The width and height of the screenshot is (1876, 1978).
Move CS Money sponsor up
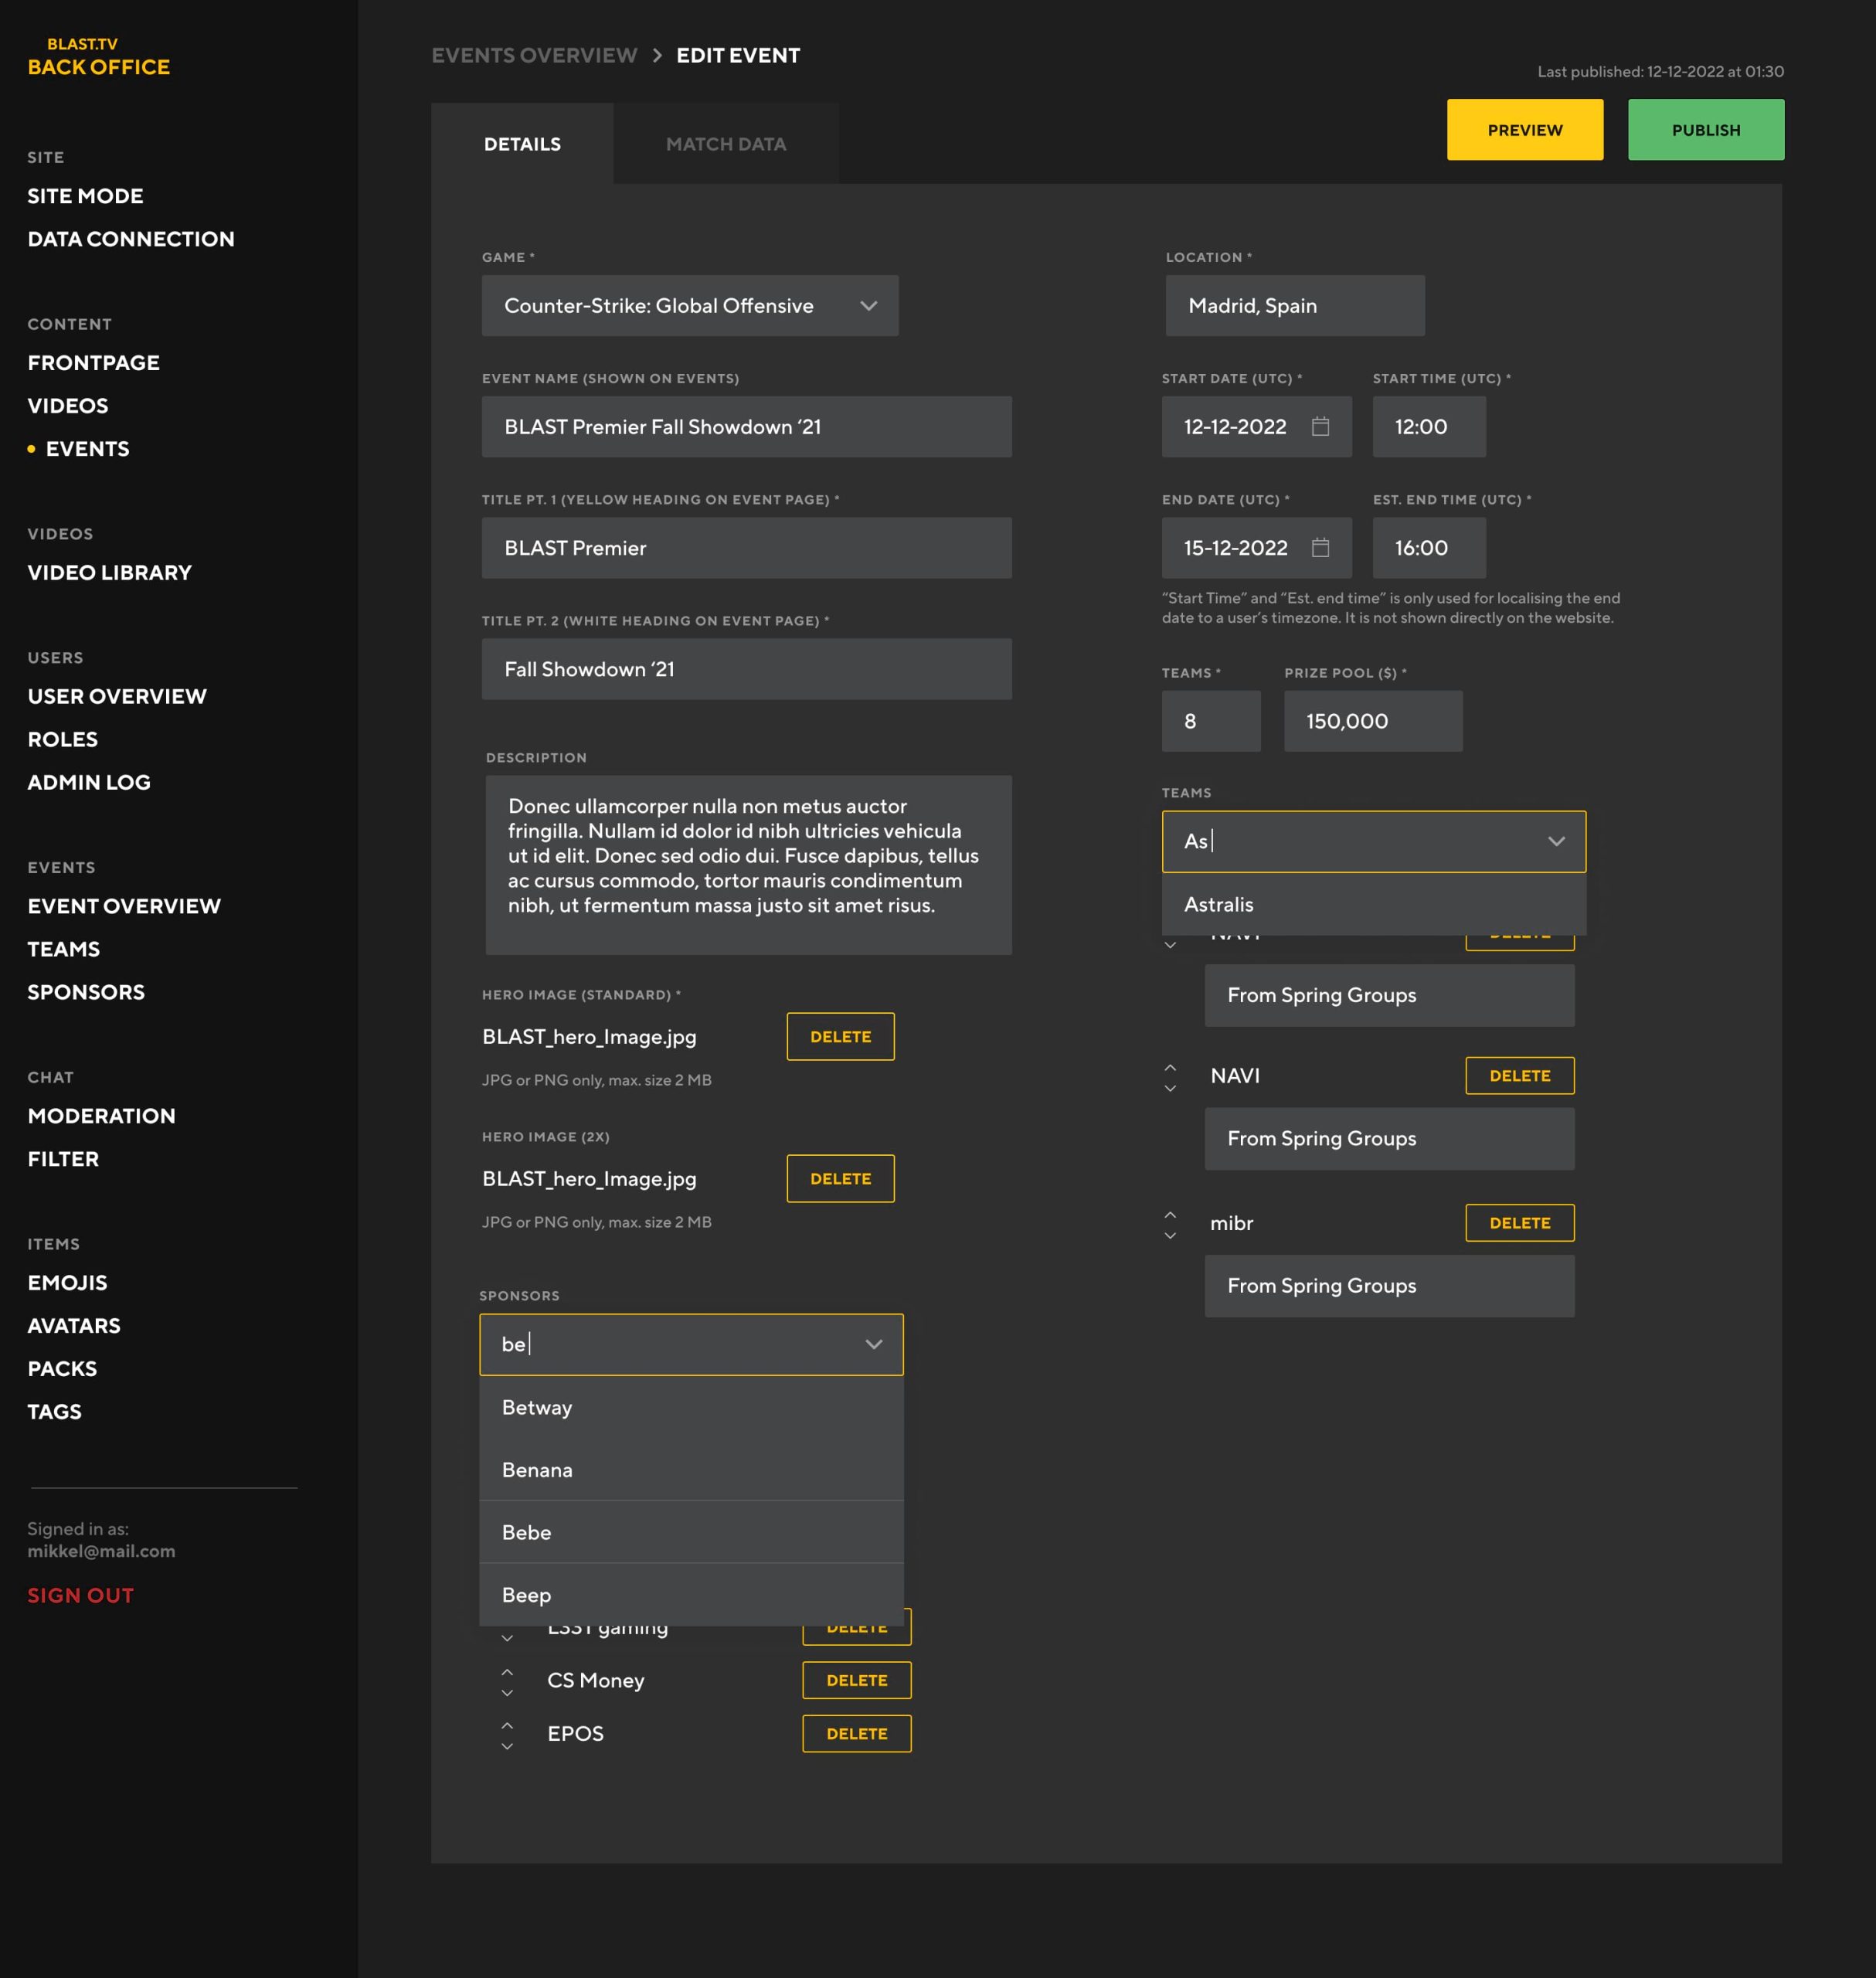507,1671
